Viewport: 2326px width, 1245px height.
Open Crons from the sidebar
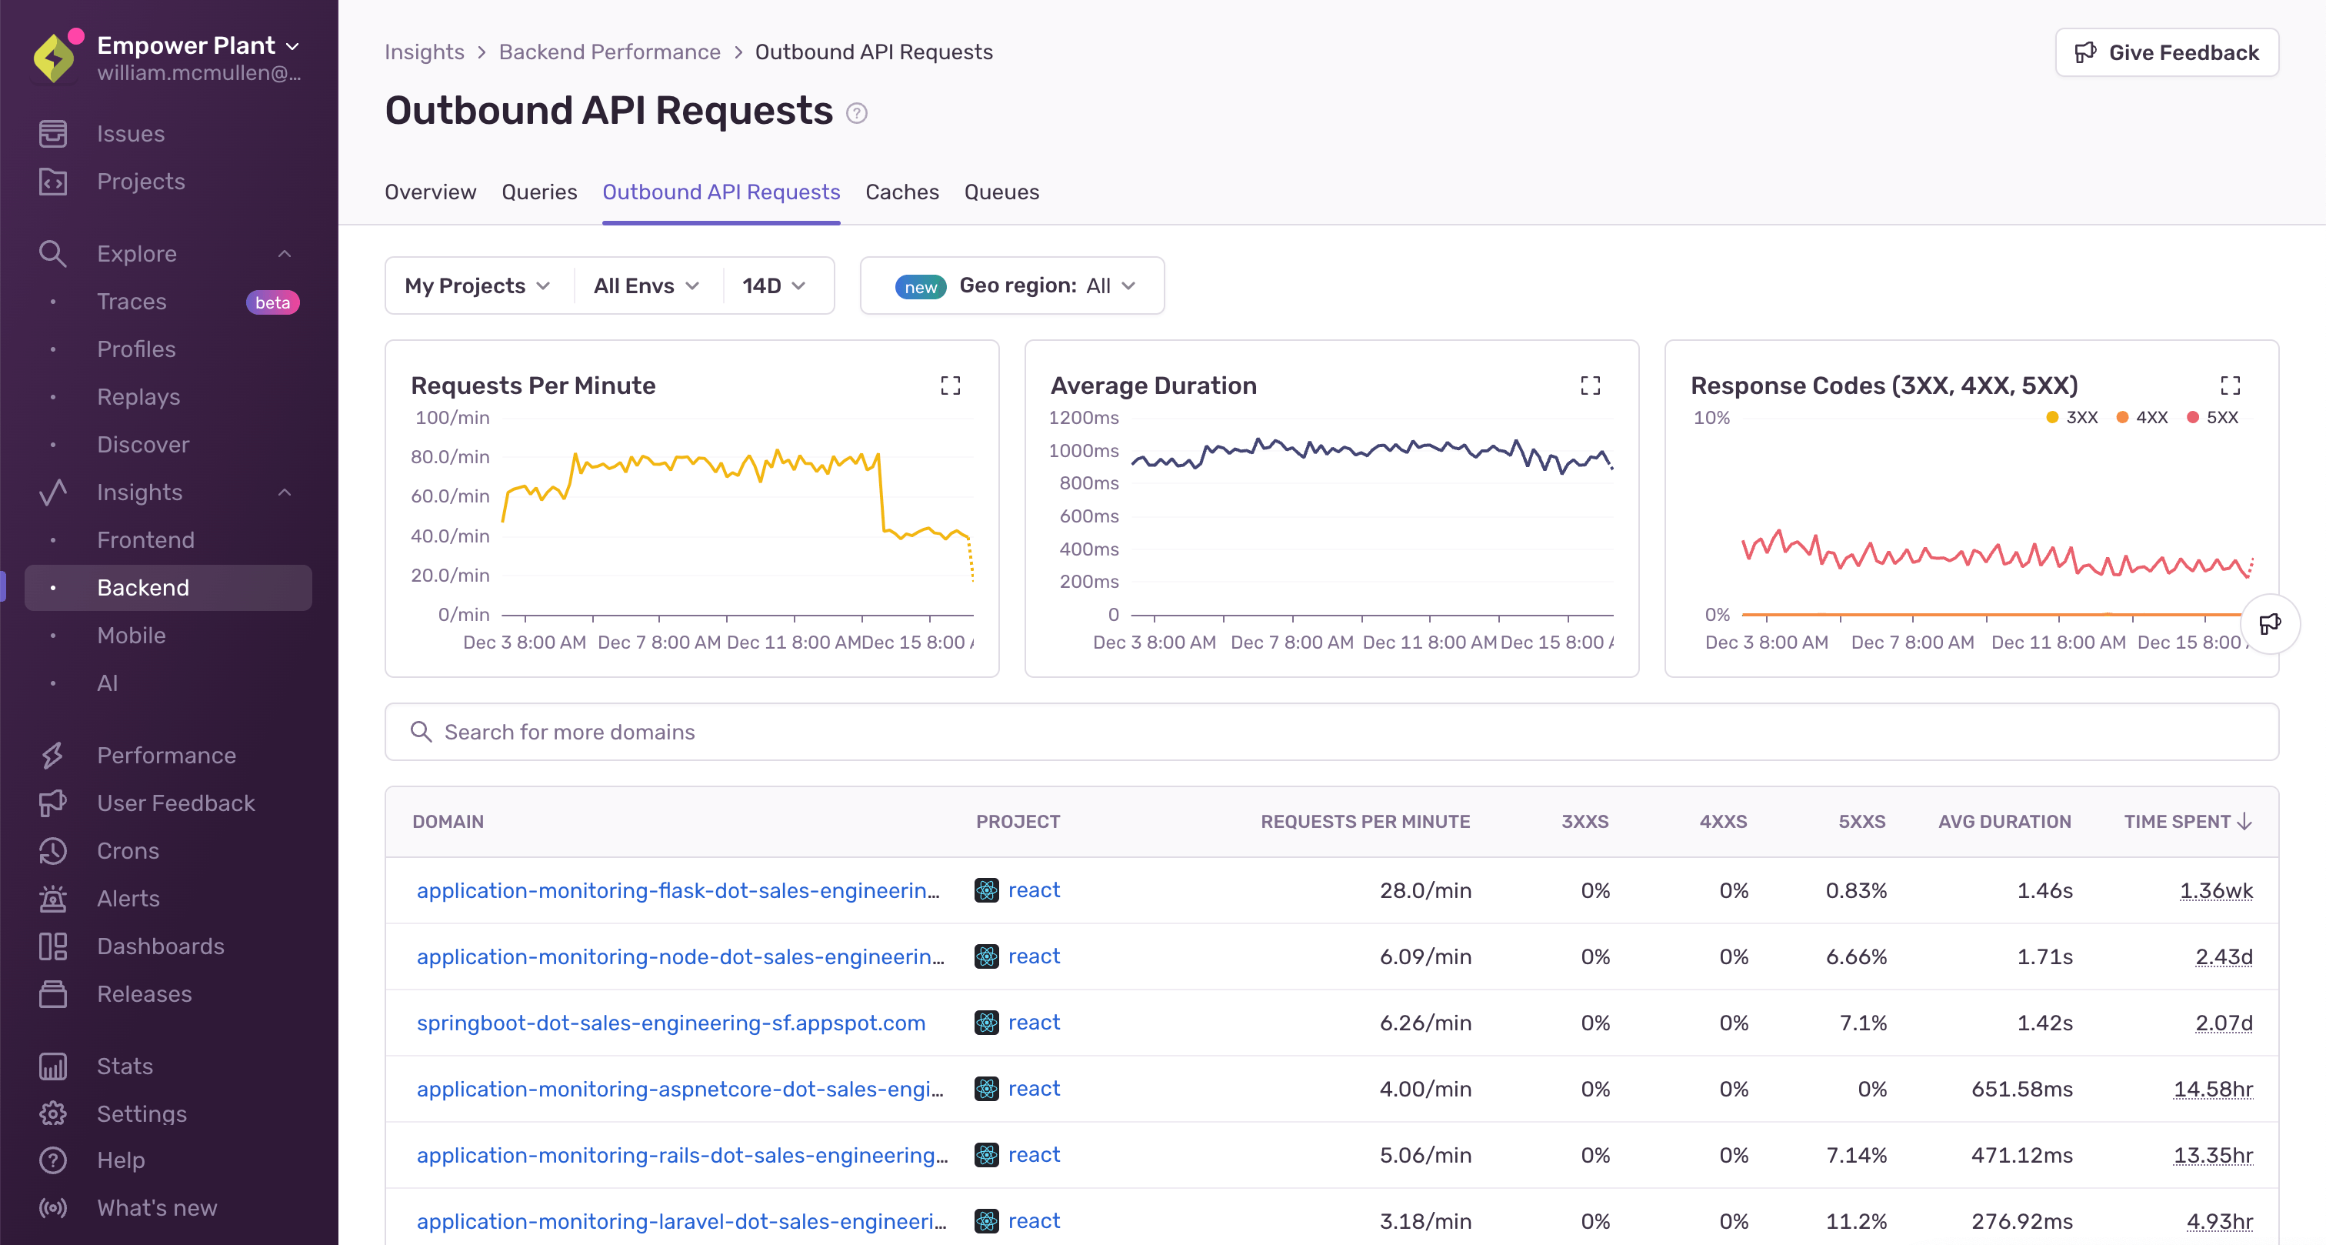128,850
